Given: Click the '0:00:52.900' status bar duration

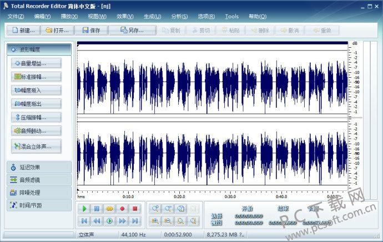Looking at the screenshot, I should (178, 235).
